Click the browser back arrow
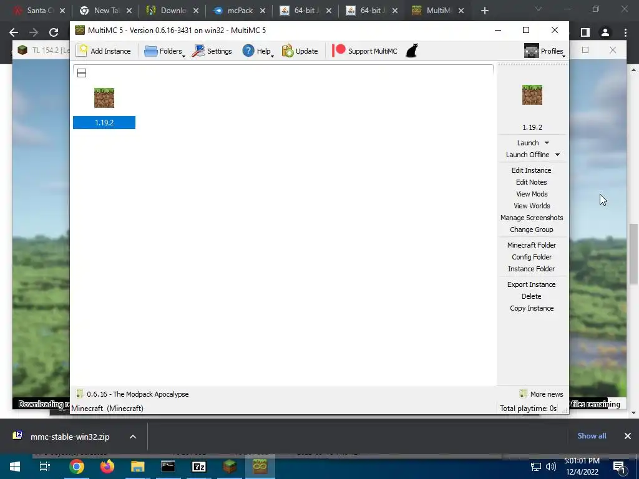 coord(14,32)
